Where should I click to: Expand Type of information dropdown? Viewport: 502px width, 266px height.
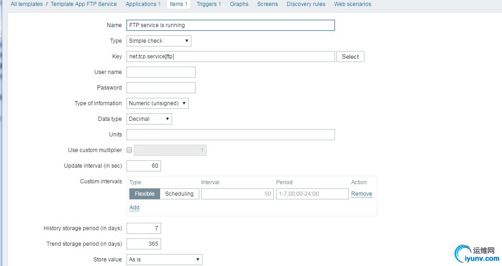click(157, 103)
